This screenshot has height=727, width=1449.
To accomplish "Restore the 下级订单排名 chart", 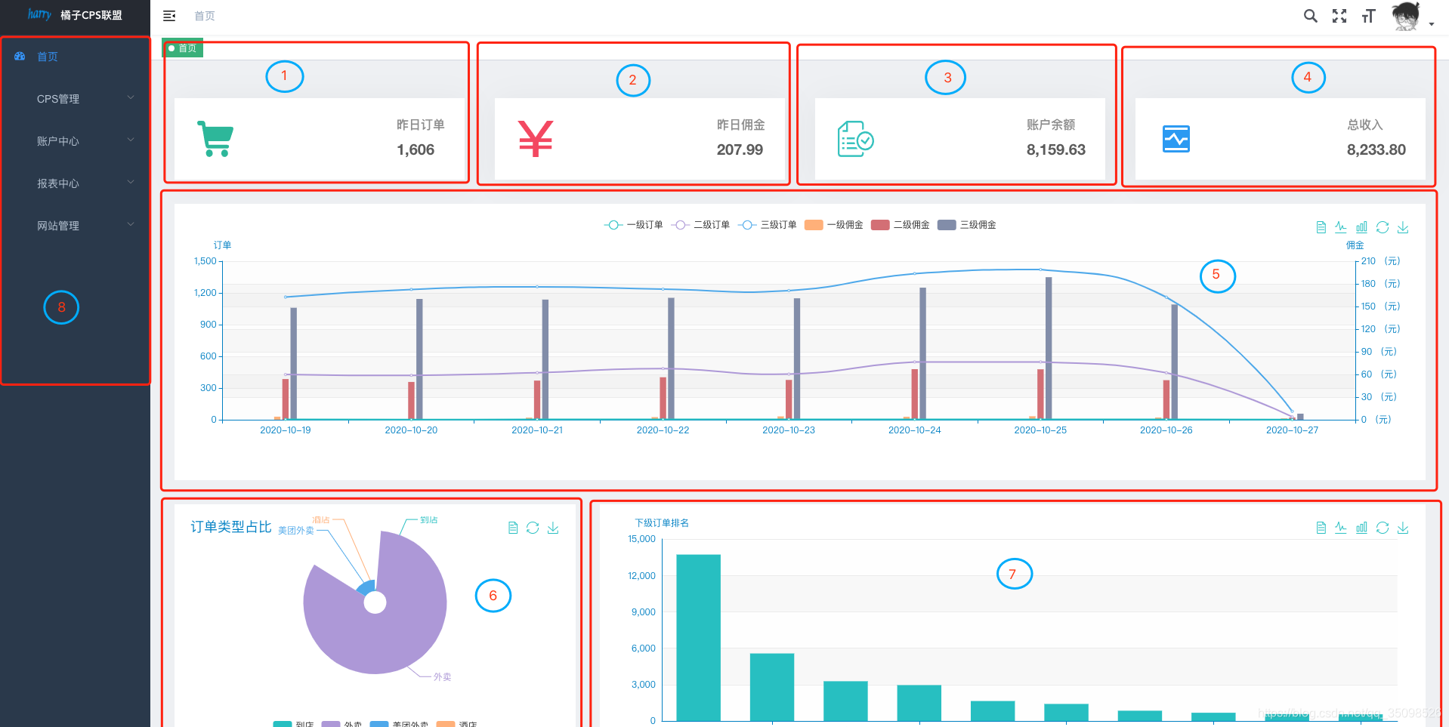I will click(1383, 528).
